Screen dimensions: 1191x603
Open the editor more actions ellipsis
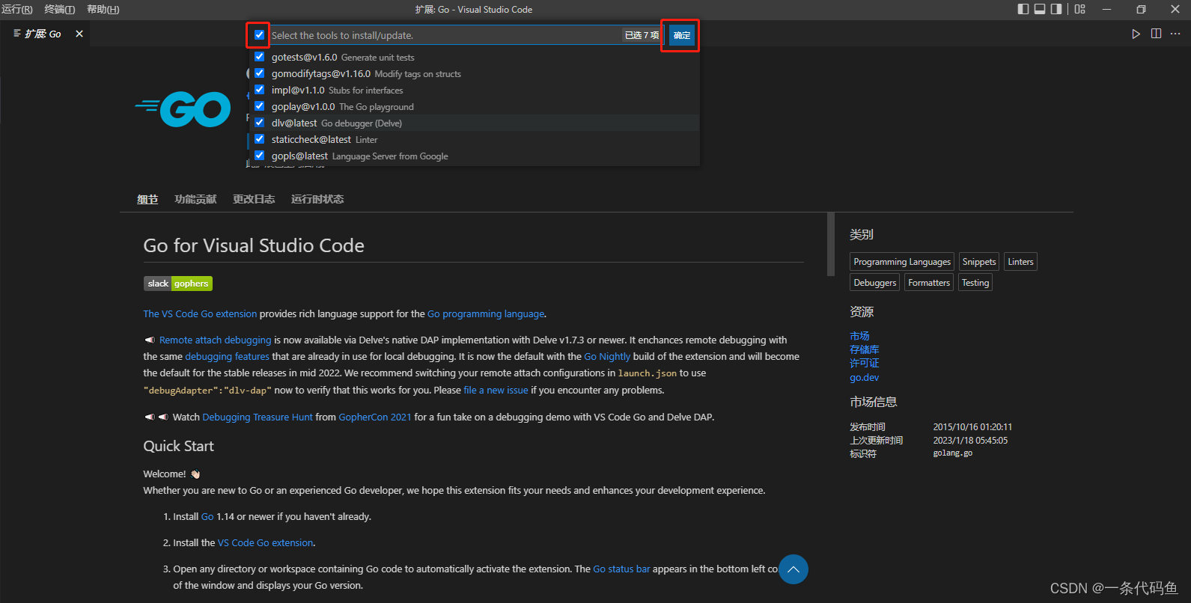[1175, 34]
